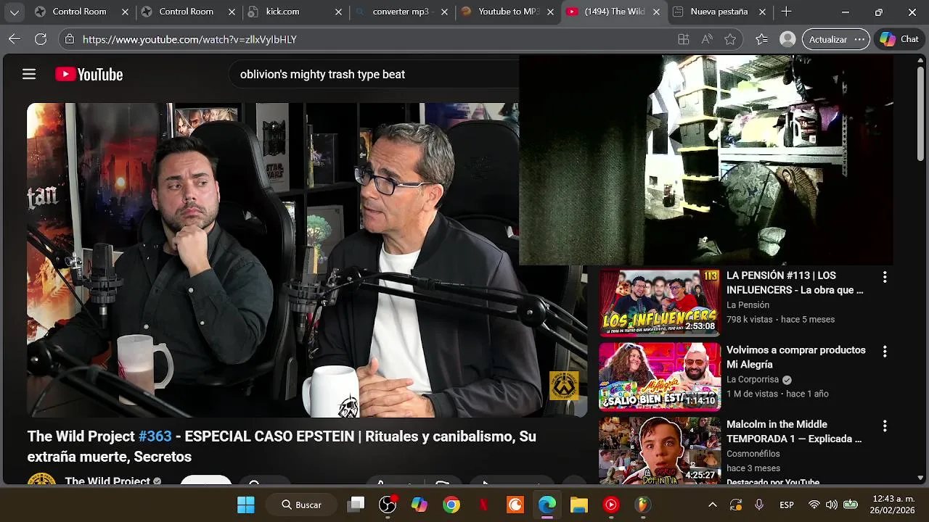
Task: Open Crunchyroll from the taskbar
Action: click(x=515, y=505)
